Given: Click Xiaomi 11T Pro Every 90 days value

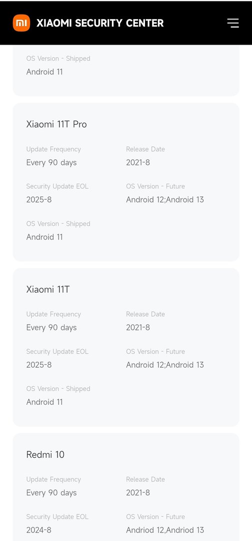Looking at the screenshot, I should click(51, 162).
